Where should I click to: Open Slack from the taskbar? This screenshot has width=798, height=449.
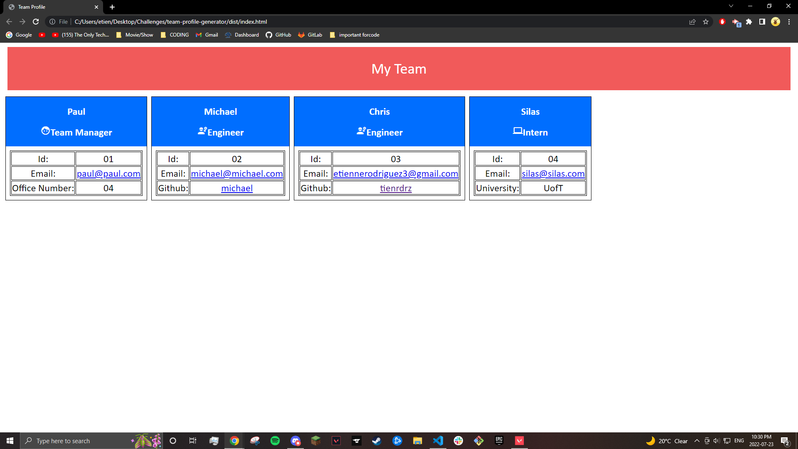[x=458, y=440]
